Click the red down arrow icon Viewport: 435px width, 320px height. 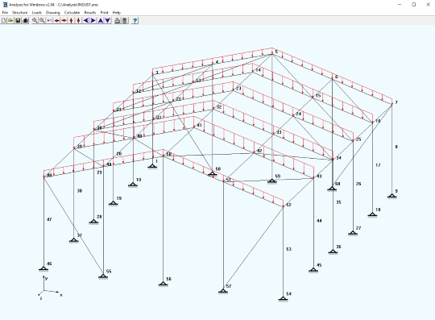coord(78,20)
